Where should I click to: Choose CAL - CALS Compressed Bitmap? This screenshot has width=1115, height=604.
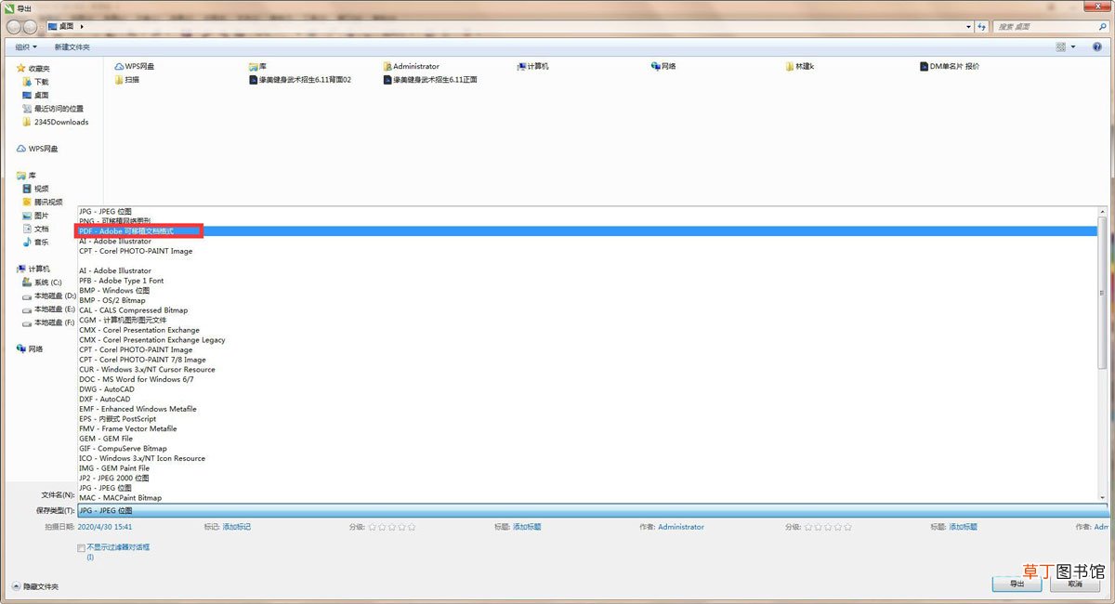click(x=586, y=310)
